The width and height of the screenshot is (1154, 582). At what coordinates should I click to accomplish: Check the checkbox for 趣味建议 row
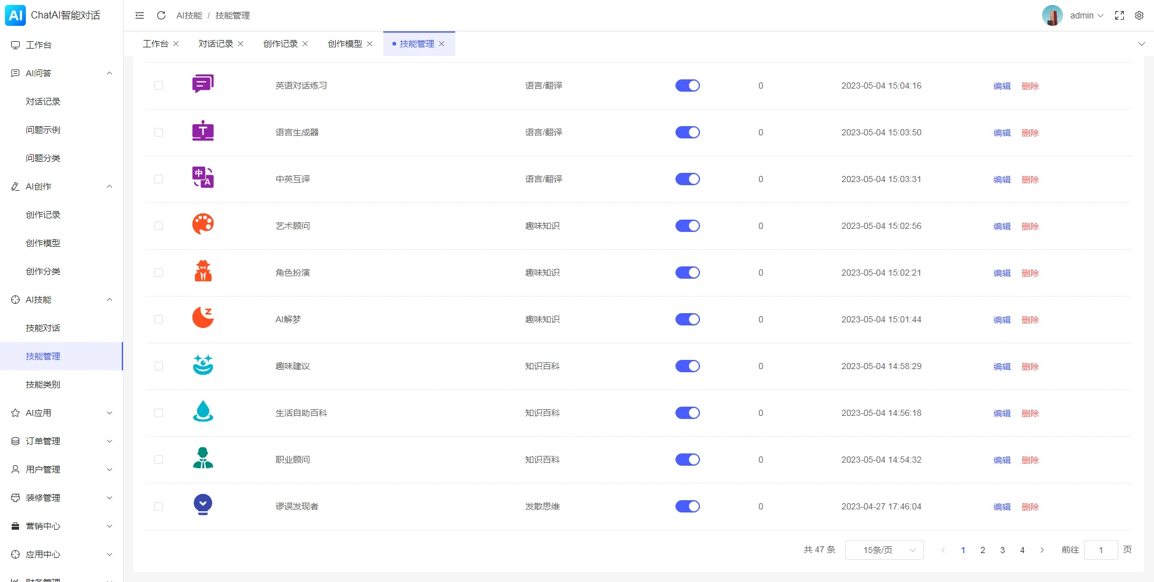click(159, 366)
